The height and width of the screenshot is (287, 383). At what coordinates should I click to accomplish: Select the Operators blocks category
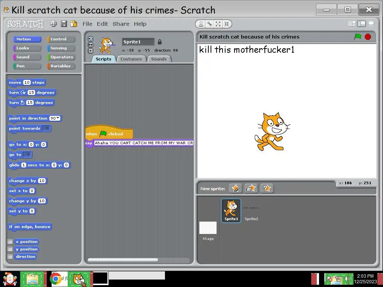click(x=61, y=57)
